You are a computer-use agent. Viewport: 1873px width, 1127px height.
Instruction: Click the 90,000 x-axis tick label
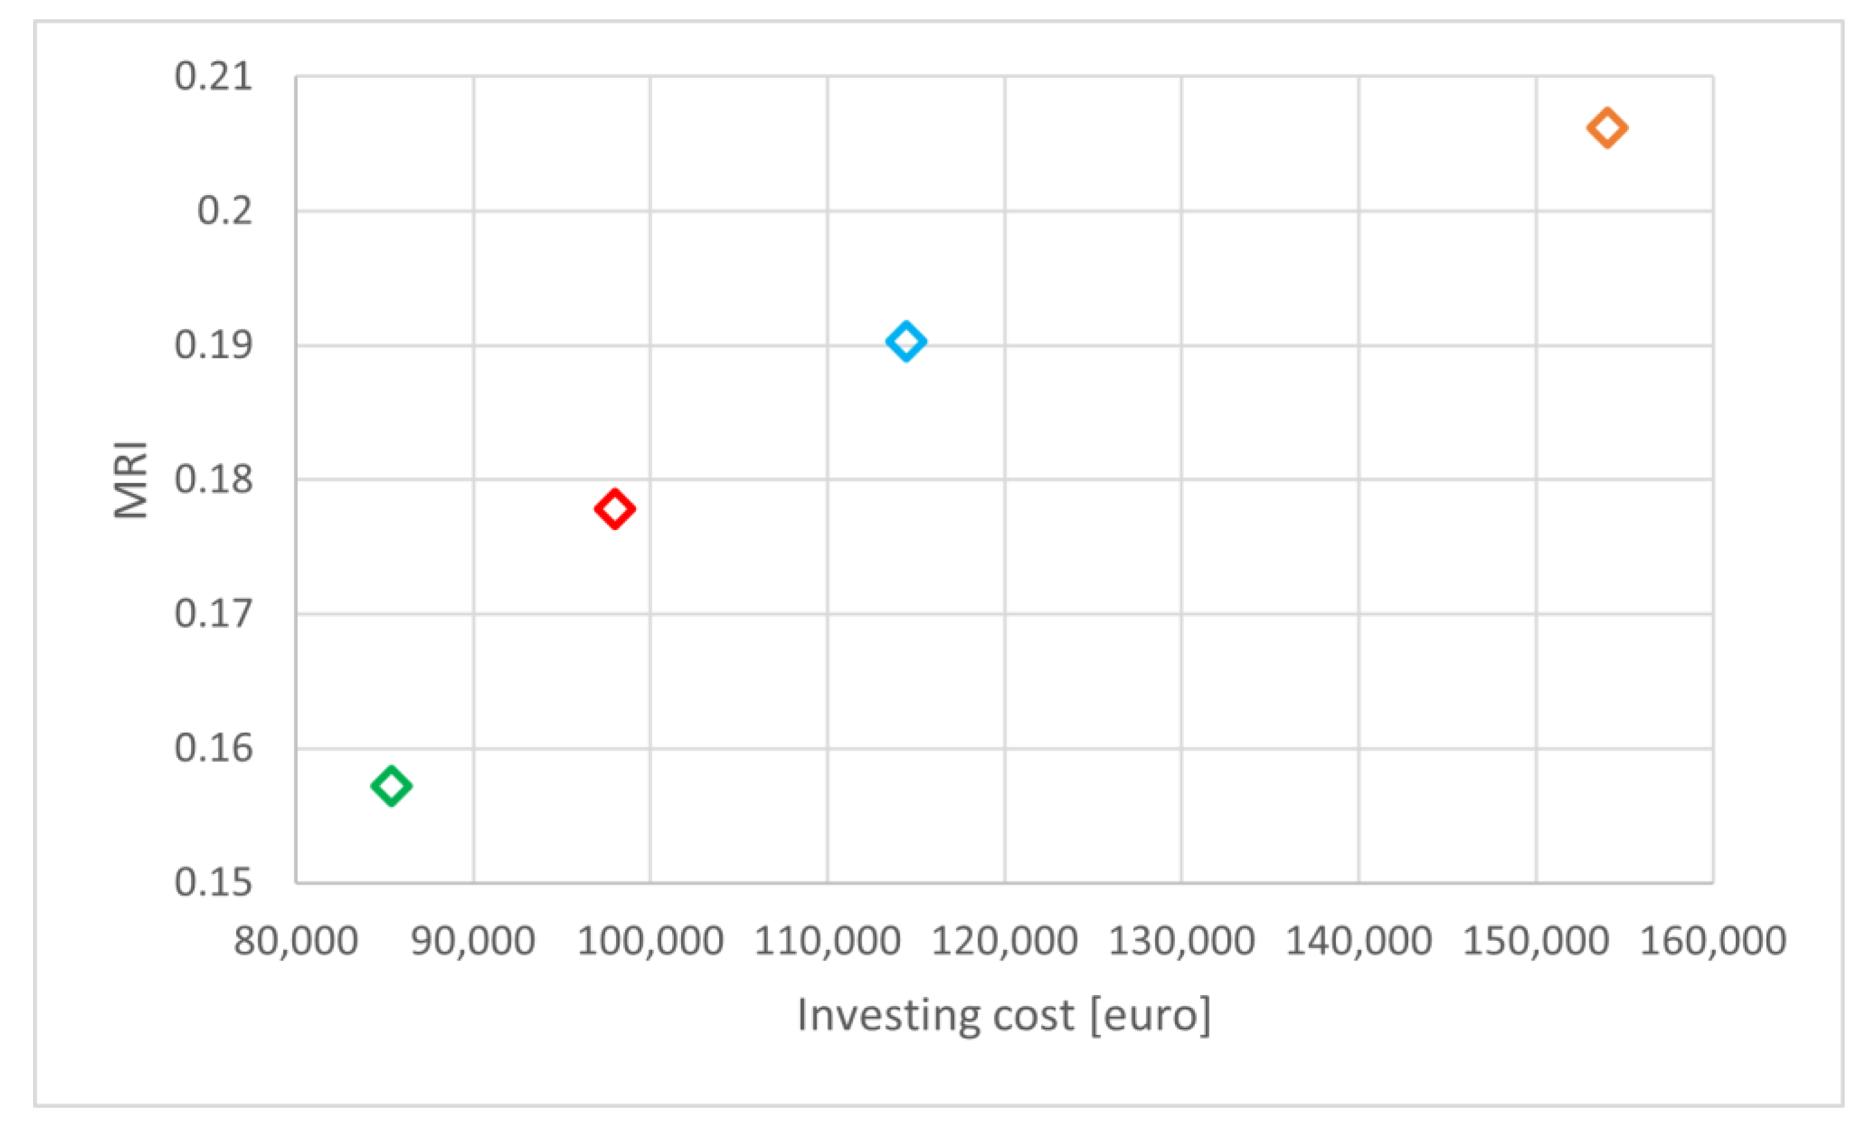click(x=473, y=941)
